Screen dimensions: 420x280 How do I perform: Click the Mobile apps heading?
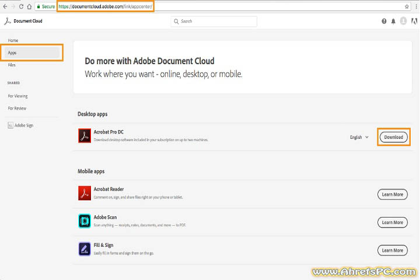[91, 171]
